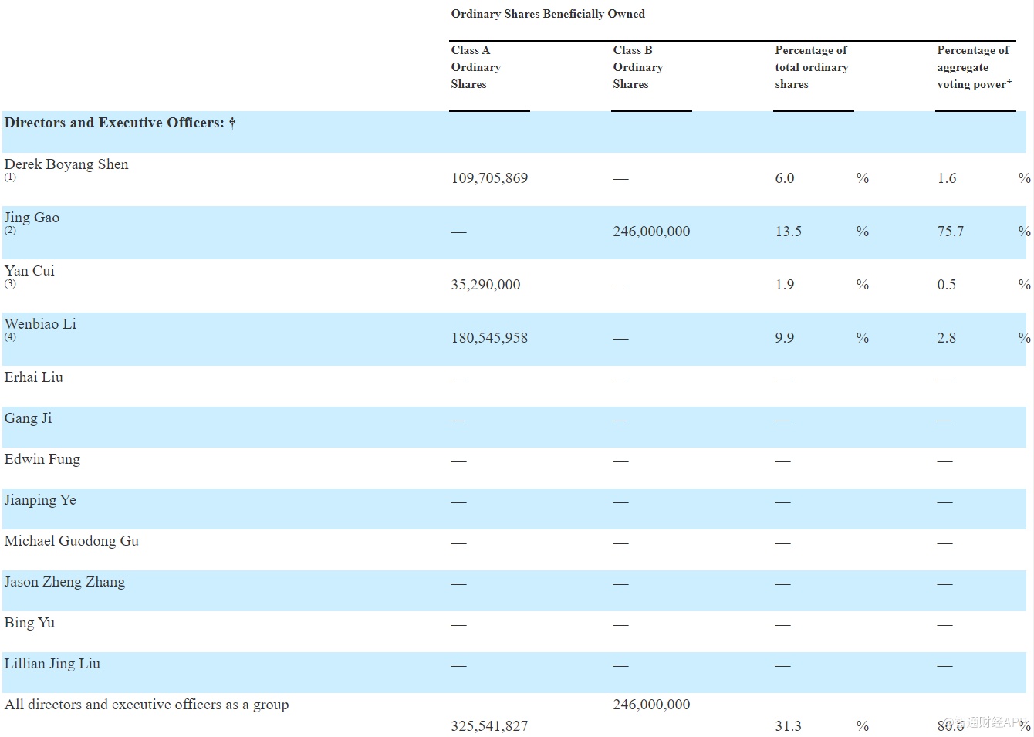
Task: Click footnote marker (1) under Derek Boyang Shen
Action: (x=10, y=177)
